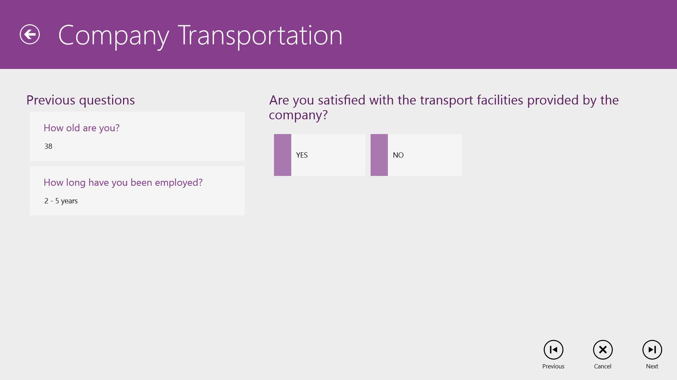677x380 pixels.
Task: Click the "2 - 5 years" answer text
Action: tap(61, 201)
